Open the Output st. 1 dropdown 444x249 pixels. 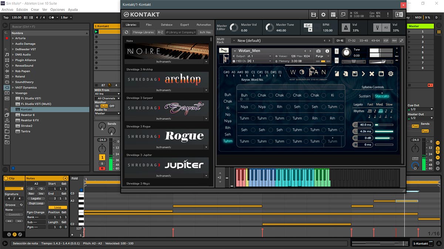252,56
